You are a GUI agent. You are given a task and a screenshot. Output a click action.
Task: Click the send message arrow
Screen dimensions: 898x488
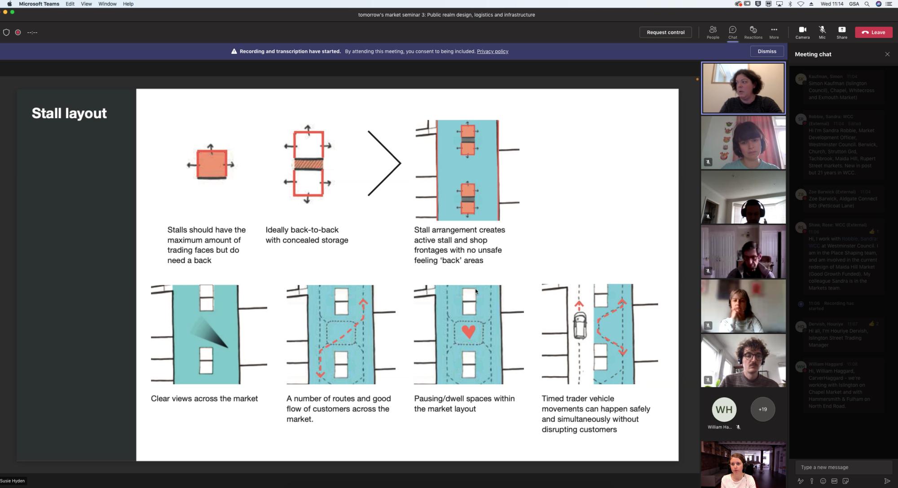[887, 481]
